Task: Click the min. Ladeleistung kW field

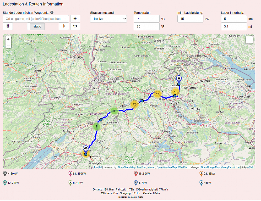Action: pos(190,19)
